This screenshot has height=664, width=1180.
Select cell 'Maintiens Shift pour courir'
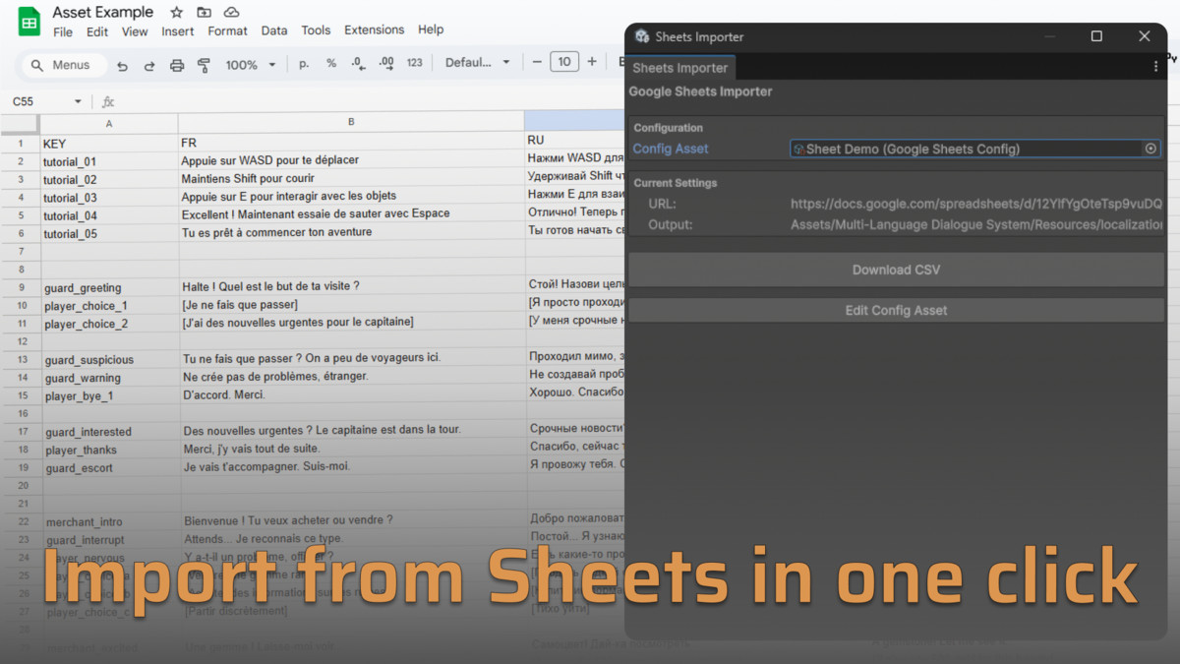[x=351, y=179]
